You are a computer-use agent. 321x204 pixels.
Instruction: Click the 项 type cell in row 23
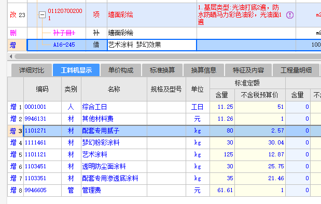96,14
